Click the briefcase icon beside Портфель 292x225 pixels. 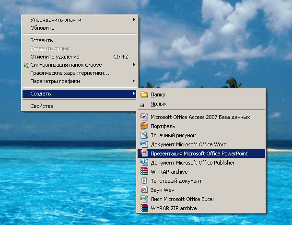[144, 126]
